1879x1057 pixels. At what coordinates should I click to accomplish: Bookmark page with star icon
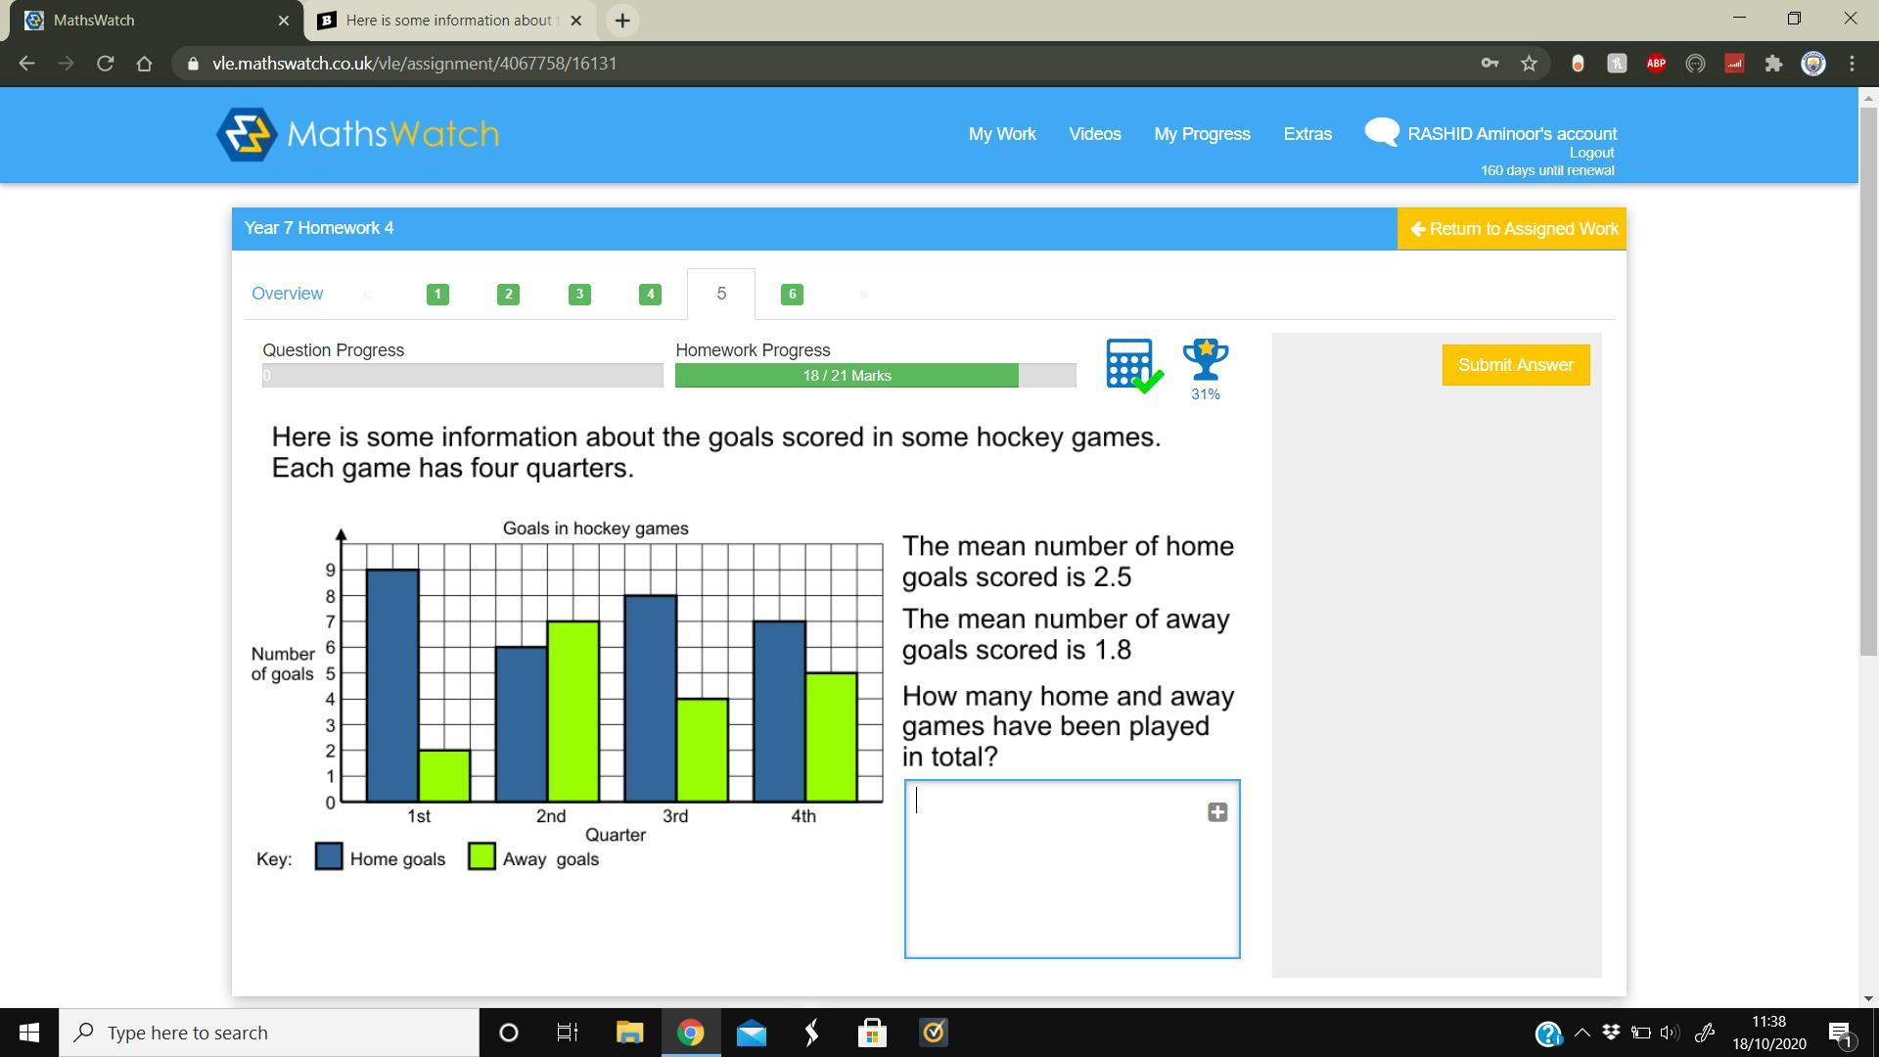[1529, 64]
